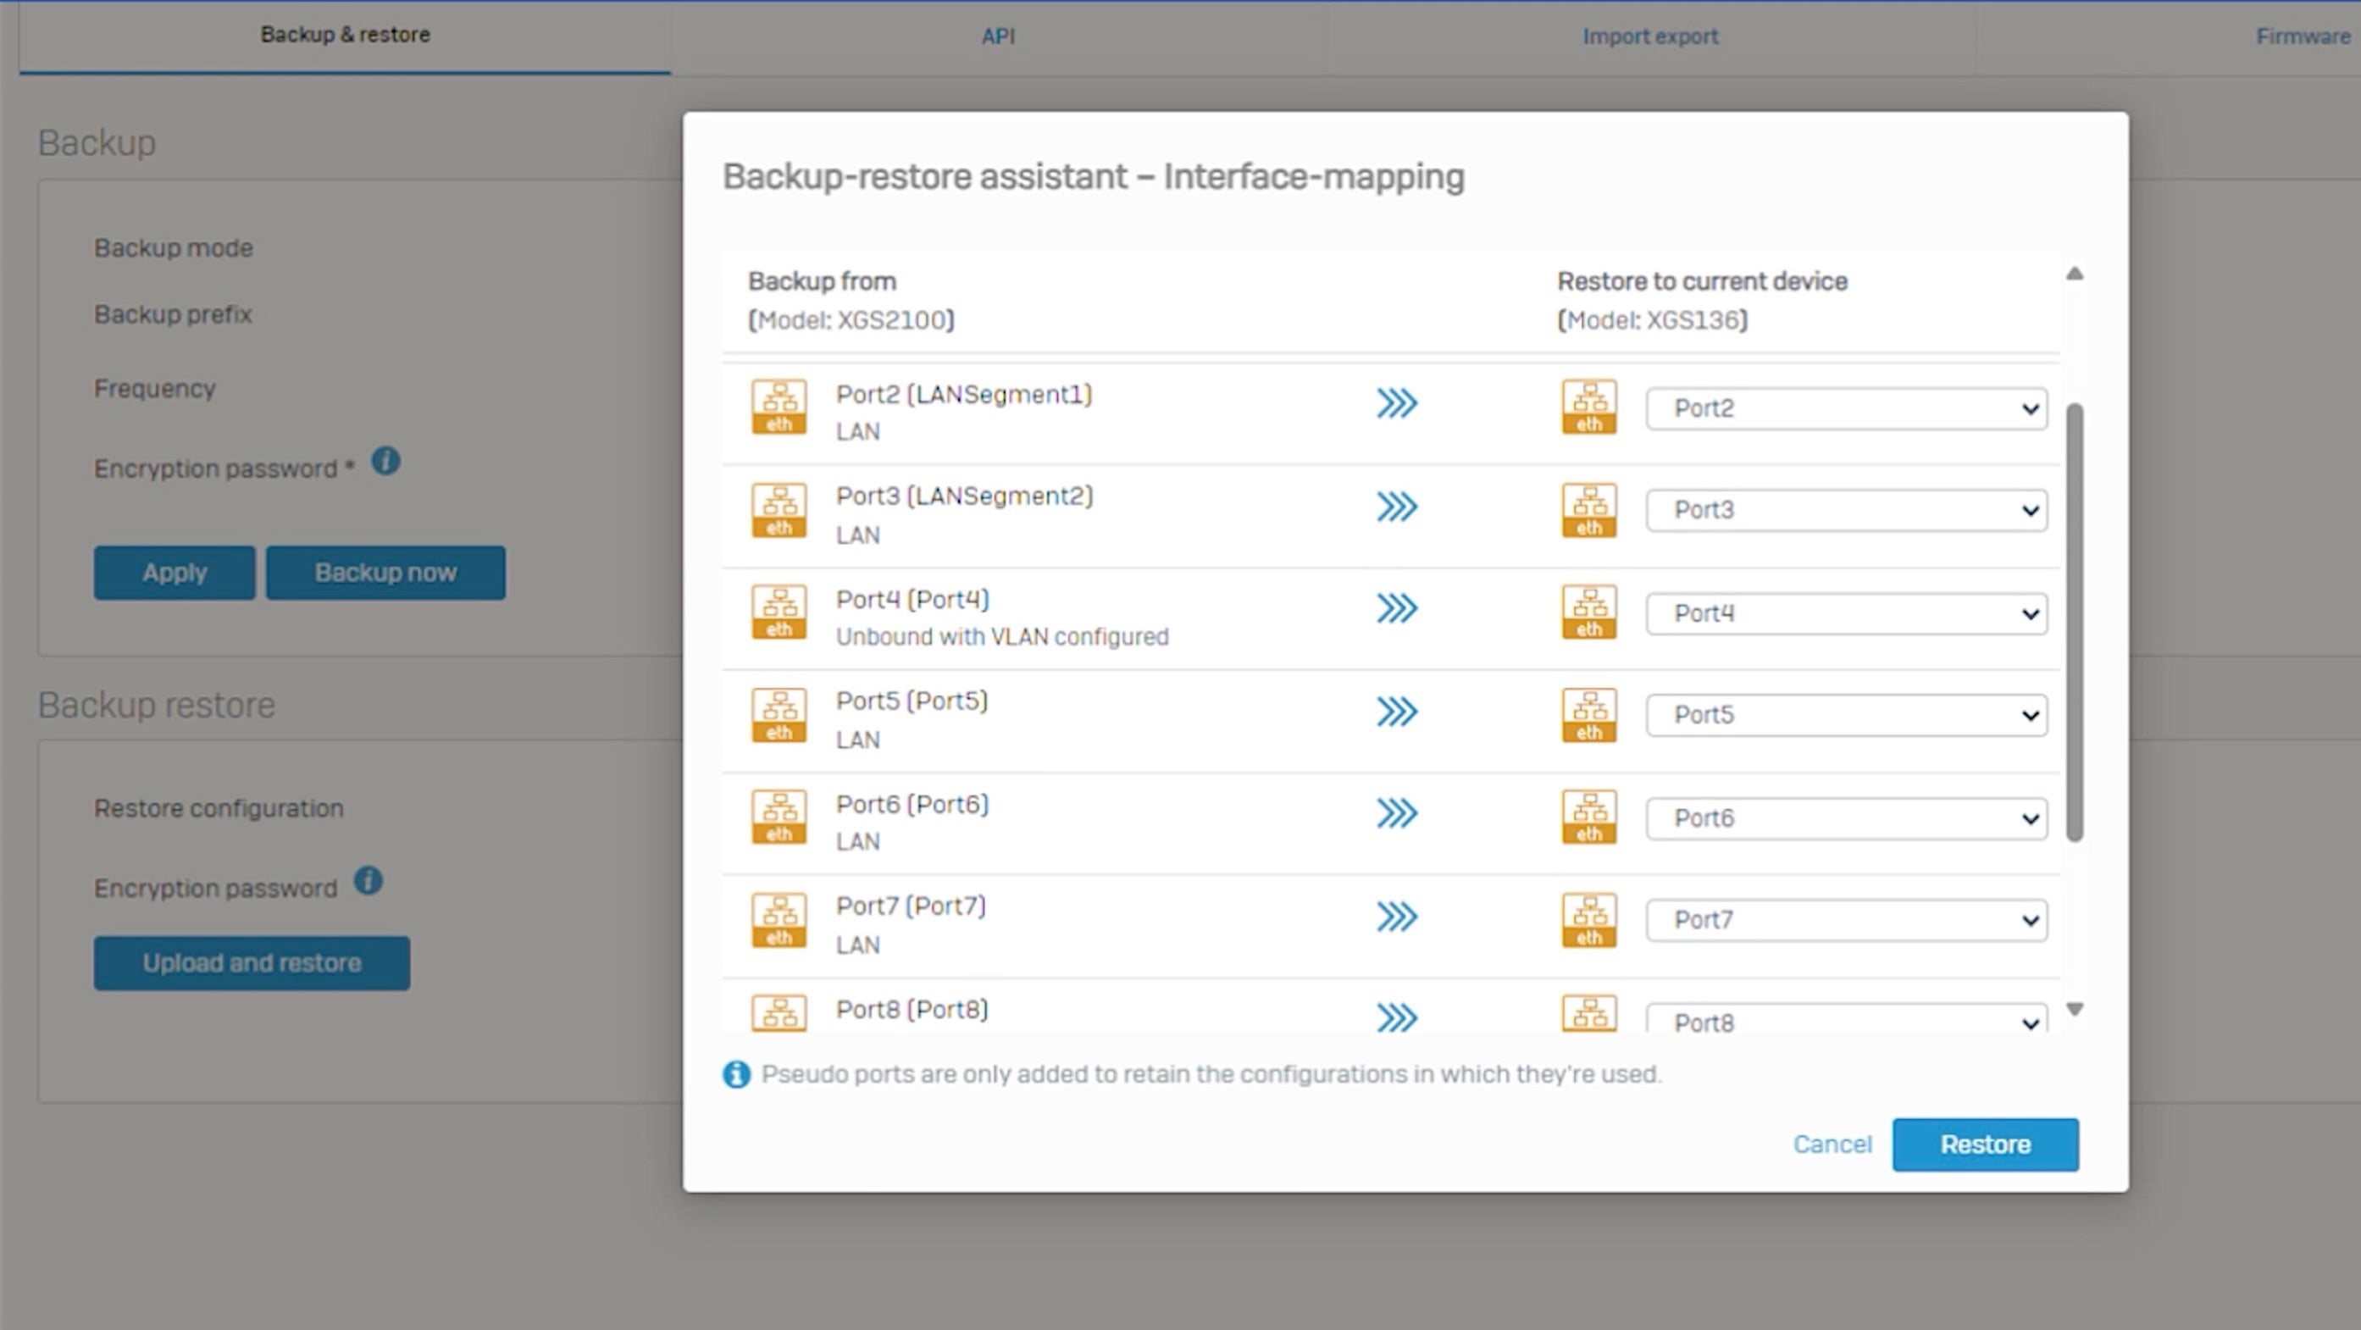Image resolution: width=2361 pixels, height=1330 pixels.
Task: Click eth icon left of Port5 dropdown
Action: click(1588, 715)
